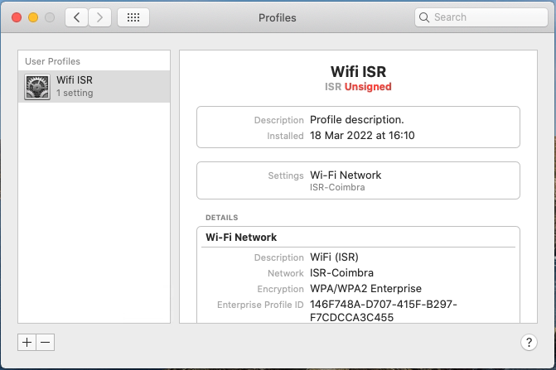Click the Profiles window title
The width and height of the screenshot is (556, 370).
tap(278, 17)
